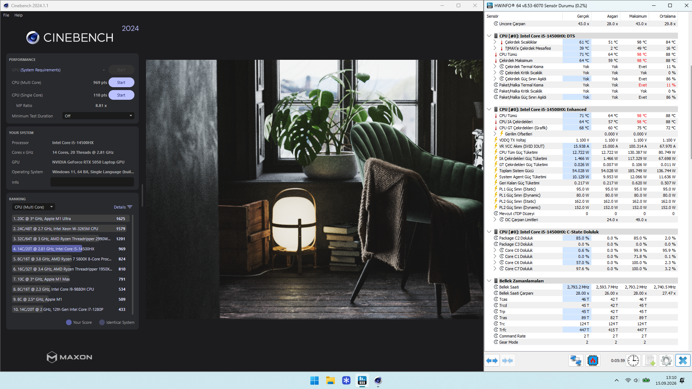Click Details filter icon in Ranking

point(130,207)
